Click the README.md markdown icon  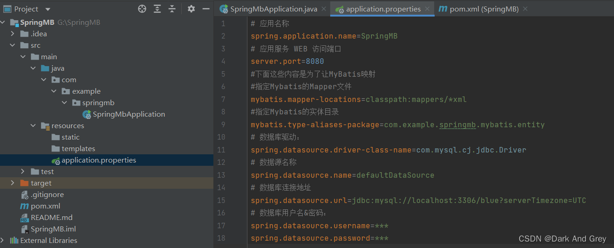point(24,218)
